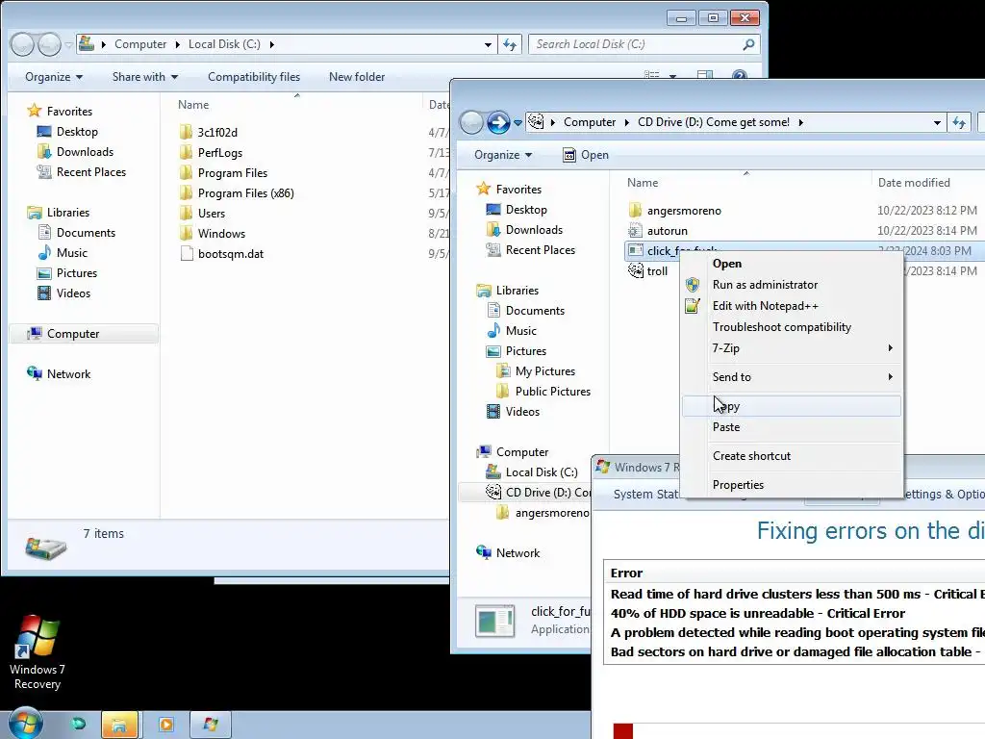Click the Forward arrow in the CD Drive window
This screenshot has width=985, height=739.
point(498,122)
